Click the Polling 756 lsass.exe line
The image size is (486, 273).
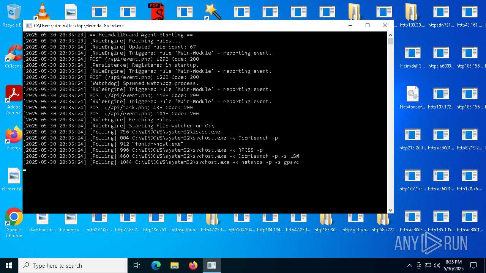[122, 132]
